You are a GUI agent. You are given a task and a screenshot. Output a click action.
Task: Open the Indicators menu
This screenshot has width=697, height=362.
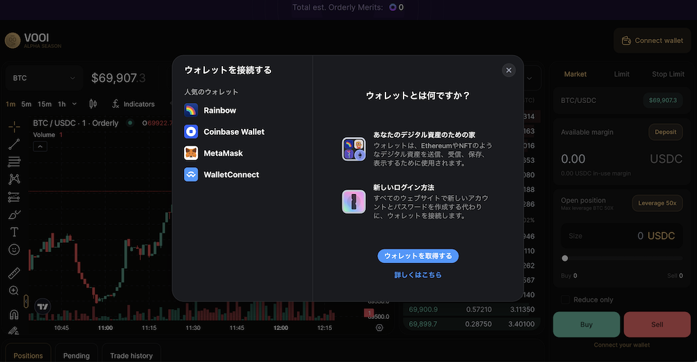(133, 104)
